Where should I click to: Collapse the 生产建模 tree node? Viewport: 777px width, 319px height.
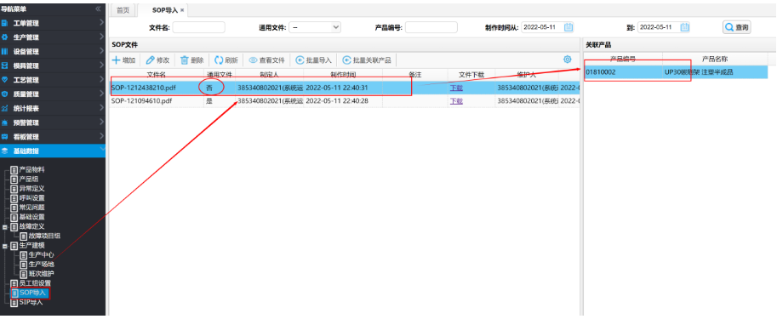click(5, 246)
